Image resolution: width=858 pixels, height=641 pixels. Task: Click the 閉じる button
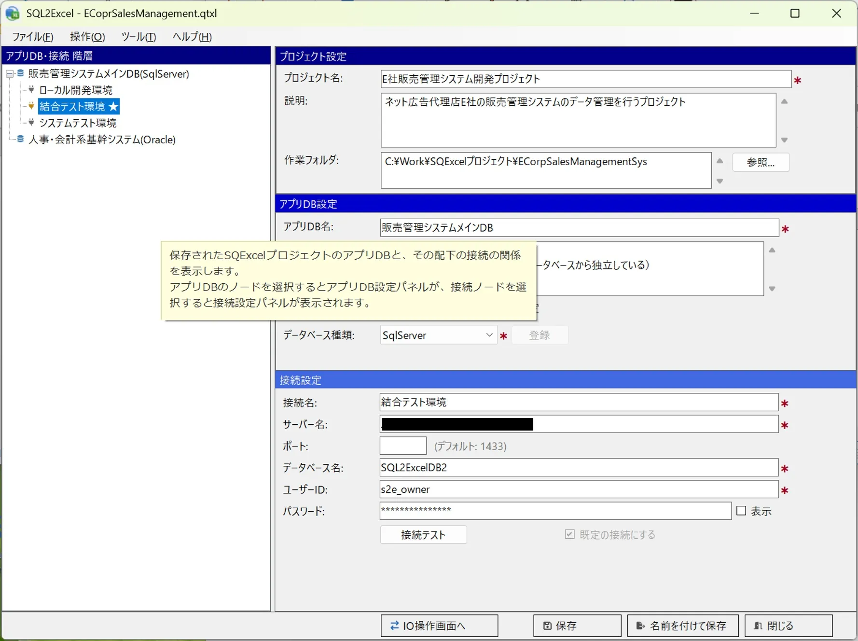coord(789,626)
